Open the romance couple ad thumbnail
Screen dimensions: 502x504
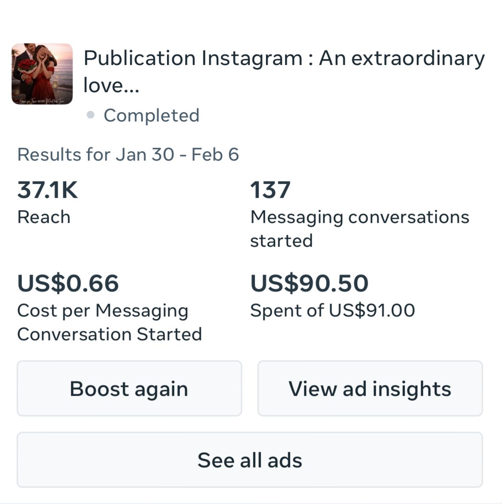click(x=42, y=74)
